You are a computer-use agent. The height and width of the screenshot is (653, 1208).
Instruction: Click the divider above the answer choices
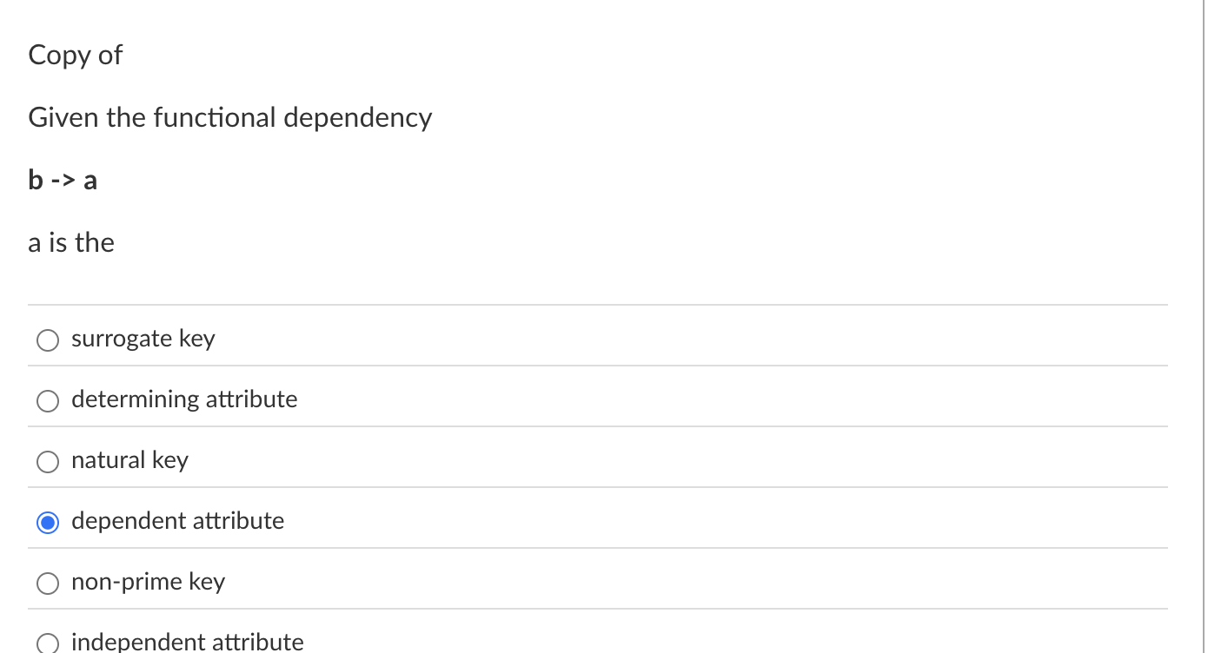click(x=600, y=304)
